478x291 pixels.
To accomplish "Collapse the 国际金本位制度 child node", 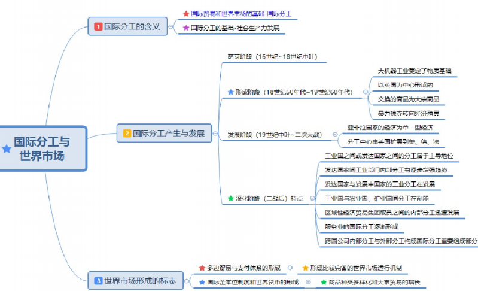I will 308,282.
